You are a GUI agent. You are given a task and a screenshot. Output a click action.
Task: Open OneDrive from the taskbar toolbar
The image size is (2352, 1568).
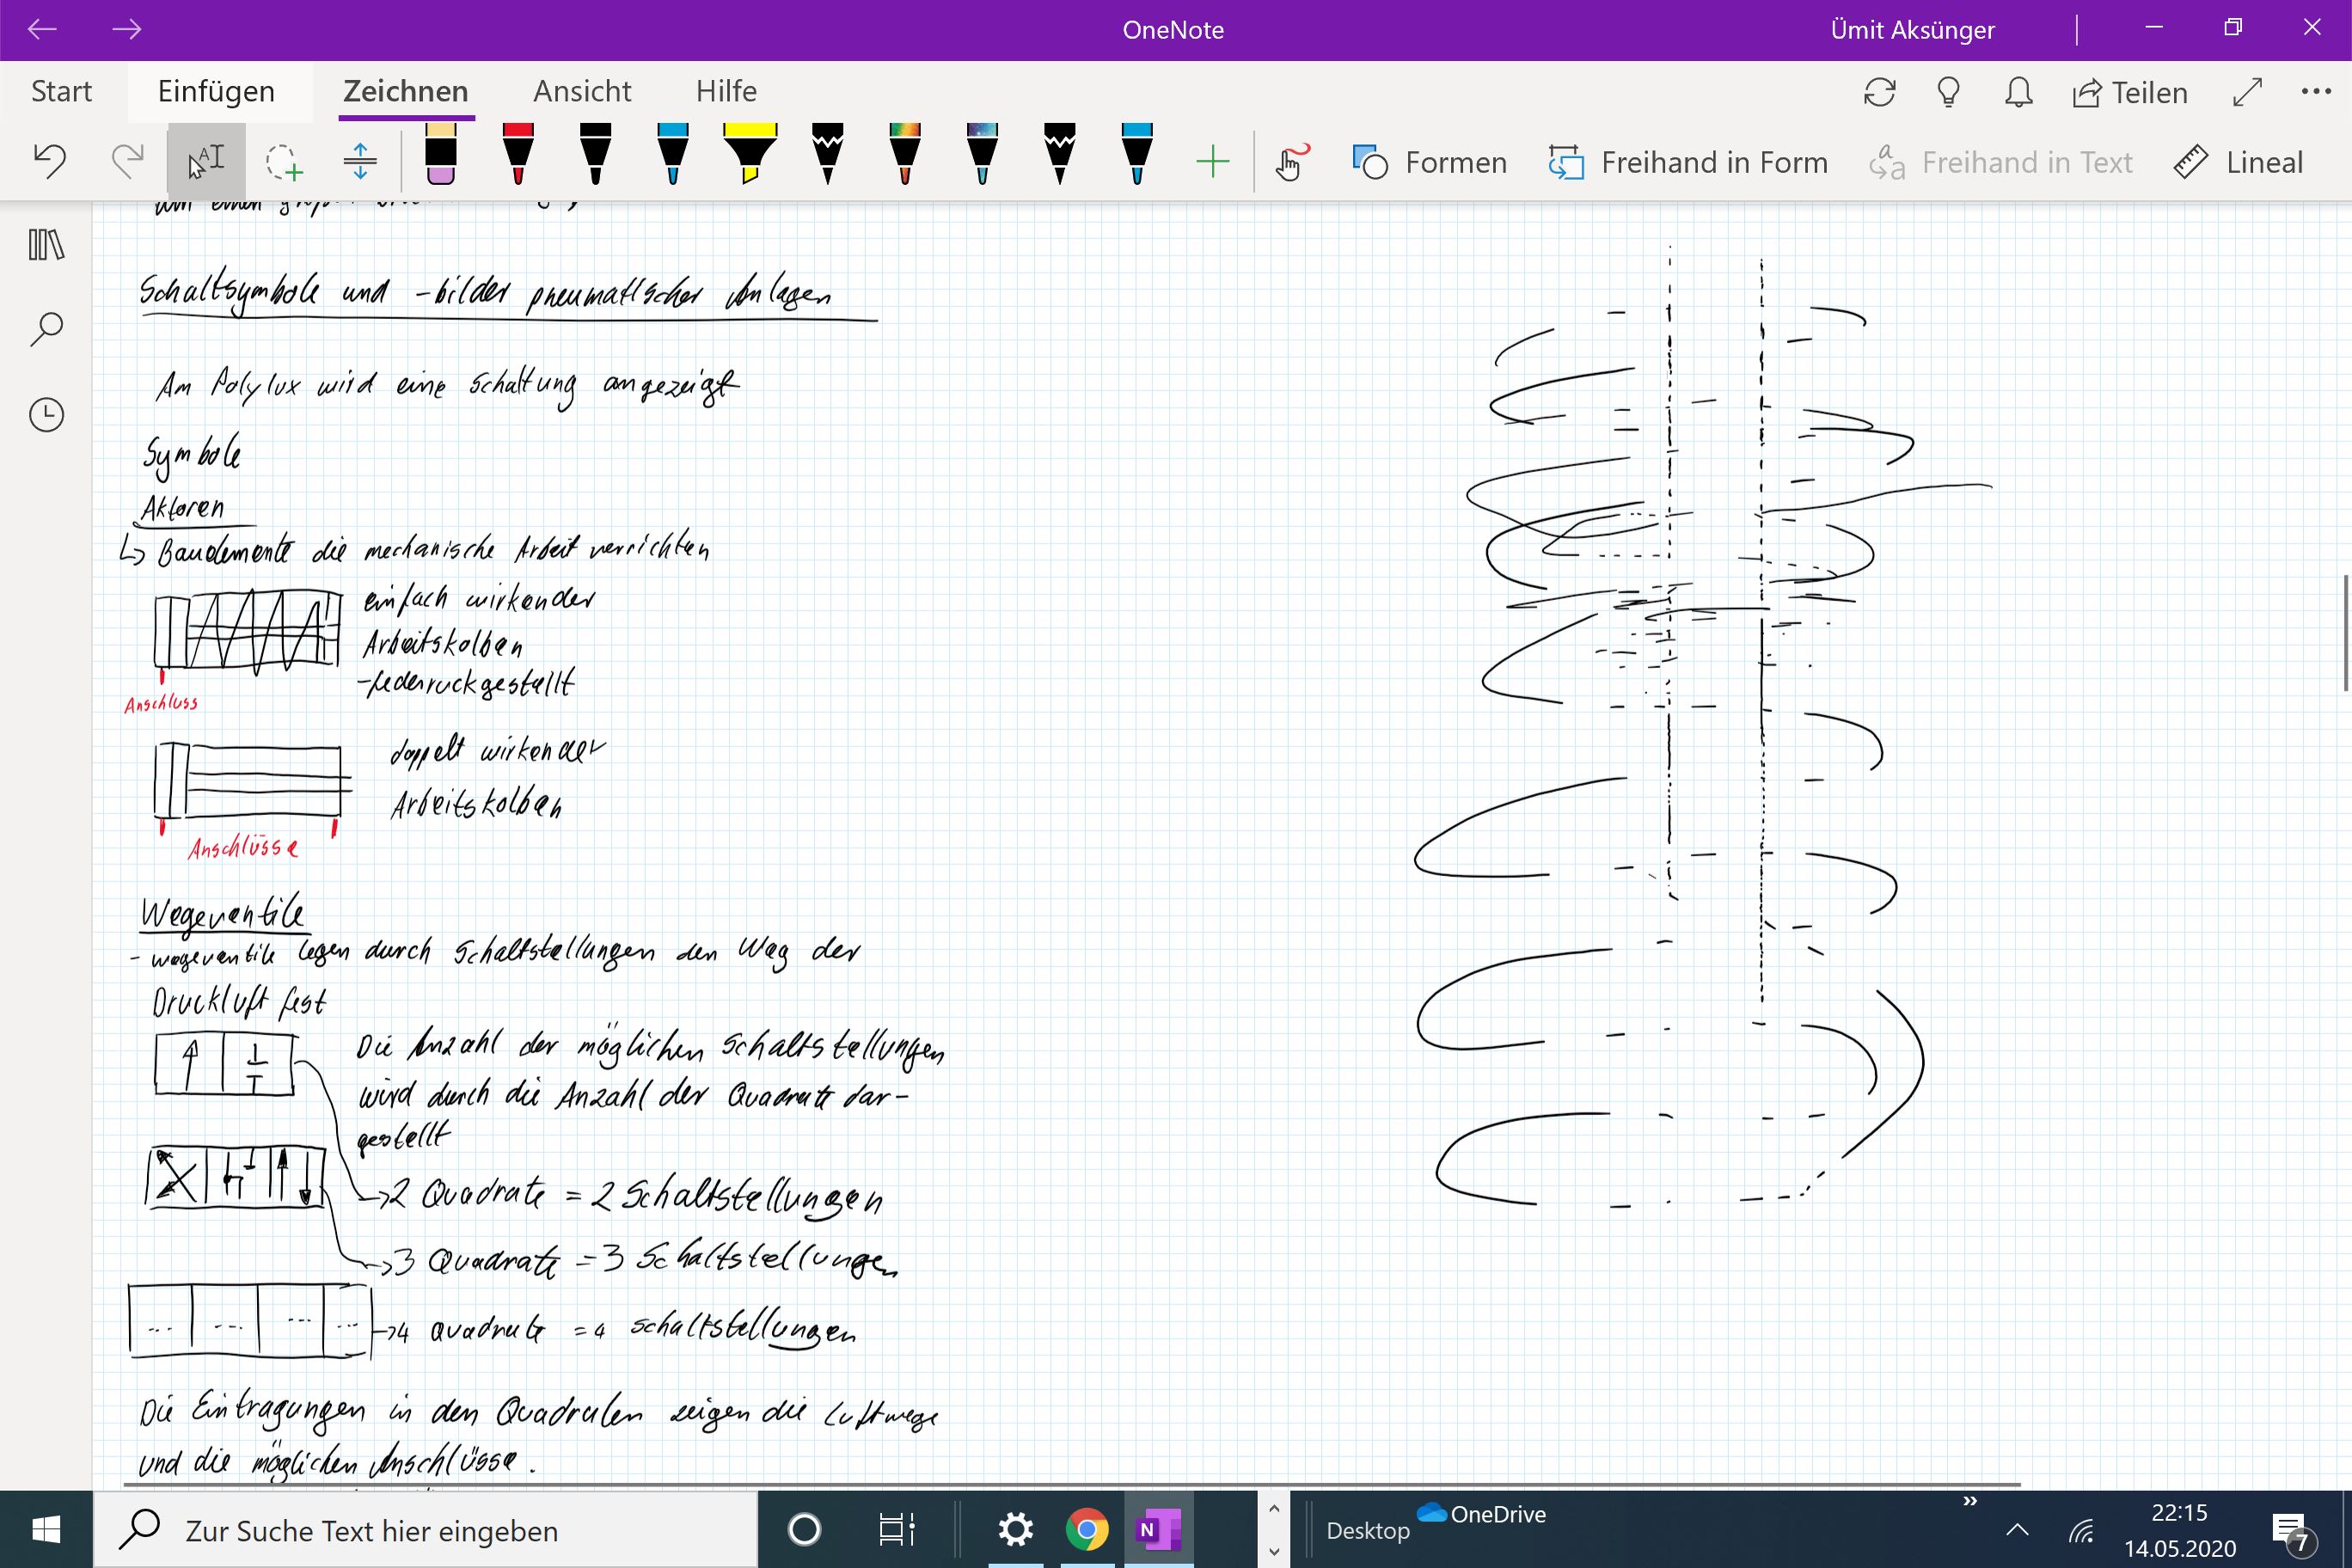pyautogui.click(x=1482, y=1514)
